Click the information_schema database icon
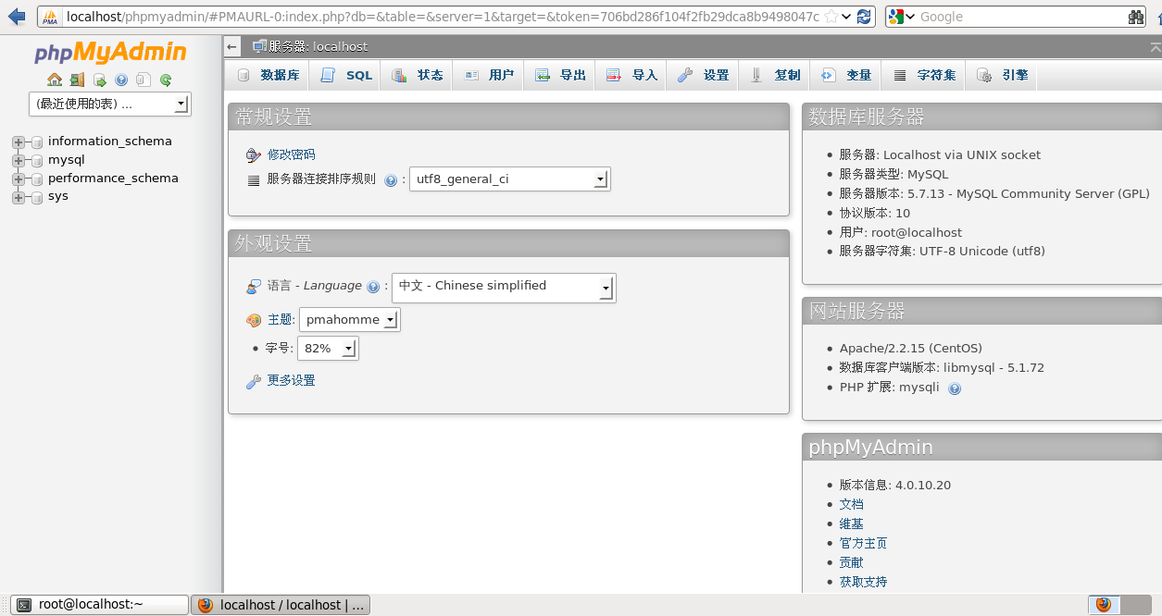 [x=37, y=142]
